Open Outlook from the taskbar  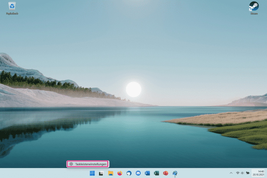tap(147, 173)
